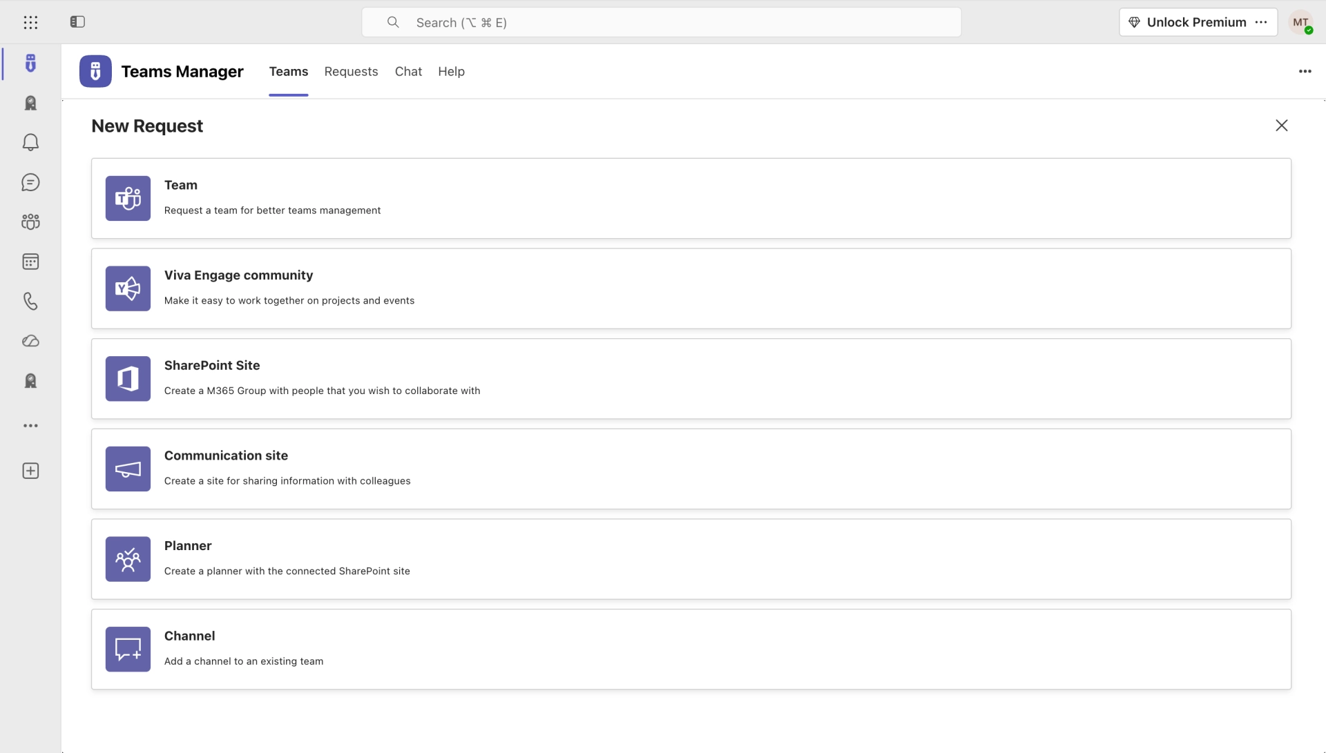Show more apps ellipsis in rail

tap(30, 426)
